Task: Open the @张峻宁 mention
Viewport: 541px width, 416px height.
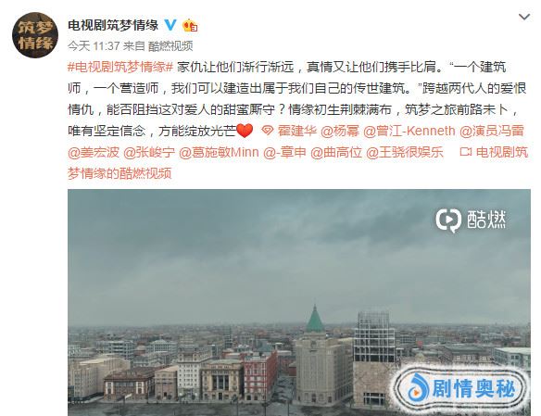Action: (x=149, y=152)
